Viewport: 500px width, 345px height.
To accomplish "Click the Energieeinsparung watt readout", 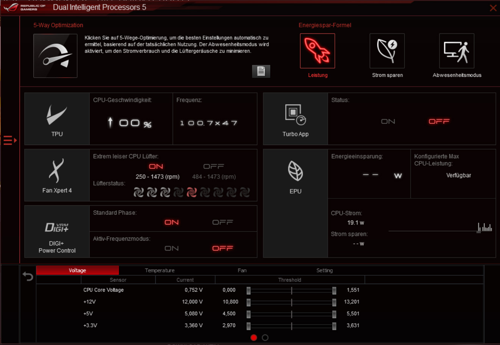I will click(382, 175).
